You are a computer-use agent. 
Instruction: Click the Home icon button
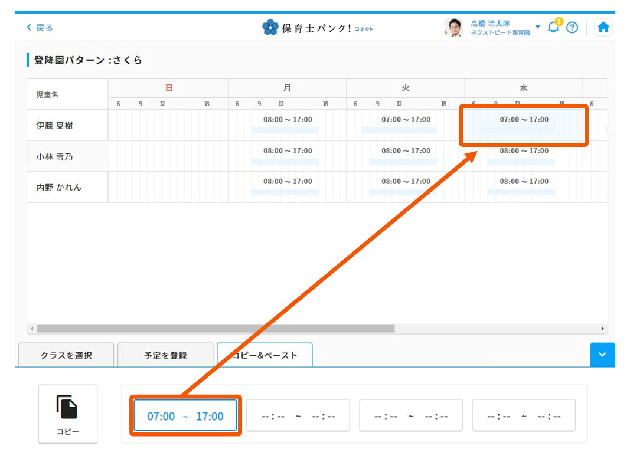coord(603,27)
